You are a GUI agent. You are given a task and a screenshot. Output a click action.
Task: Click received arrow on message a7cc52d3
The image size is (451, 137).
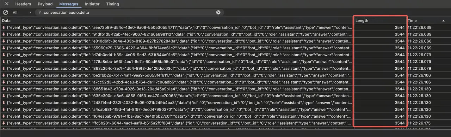coord(4,82)
